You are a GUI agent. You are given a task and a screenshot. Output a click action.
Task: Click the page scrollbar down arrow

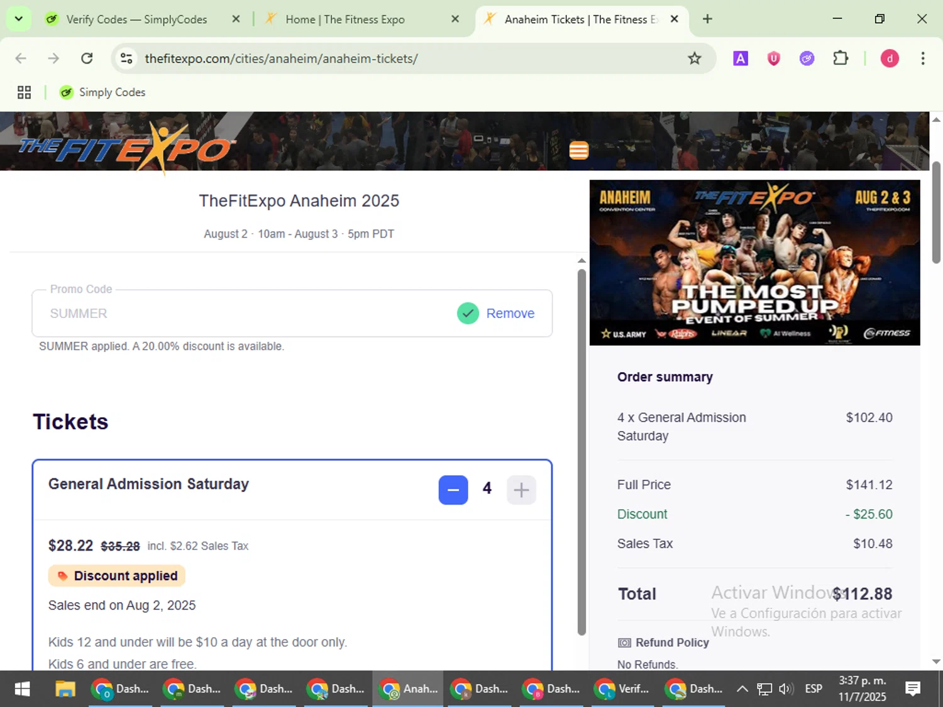[936, 662]
